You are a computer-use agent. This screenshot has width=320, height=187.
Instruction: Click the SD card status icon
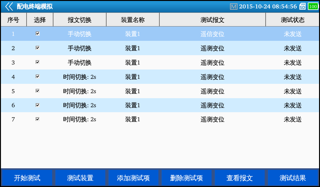(302, 7)
